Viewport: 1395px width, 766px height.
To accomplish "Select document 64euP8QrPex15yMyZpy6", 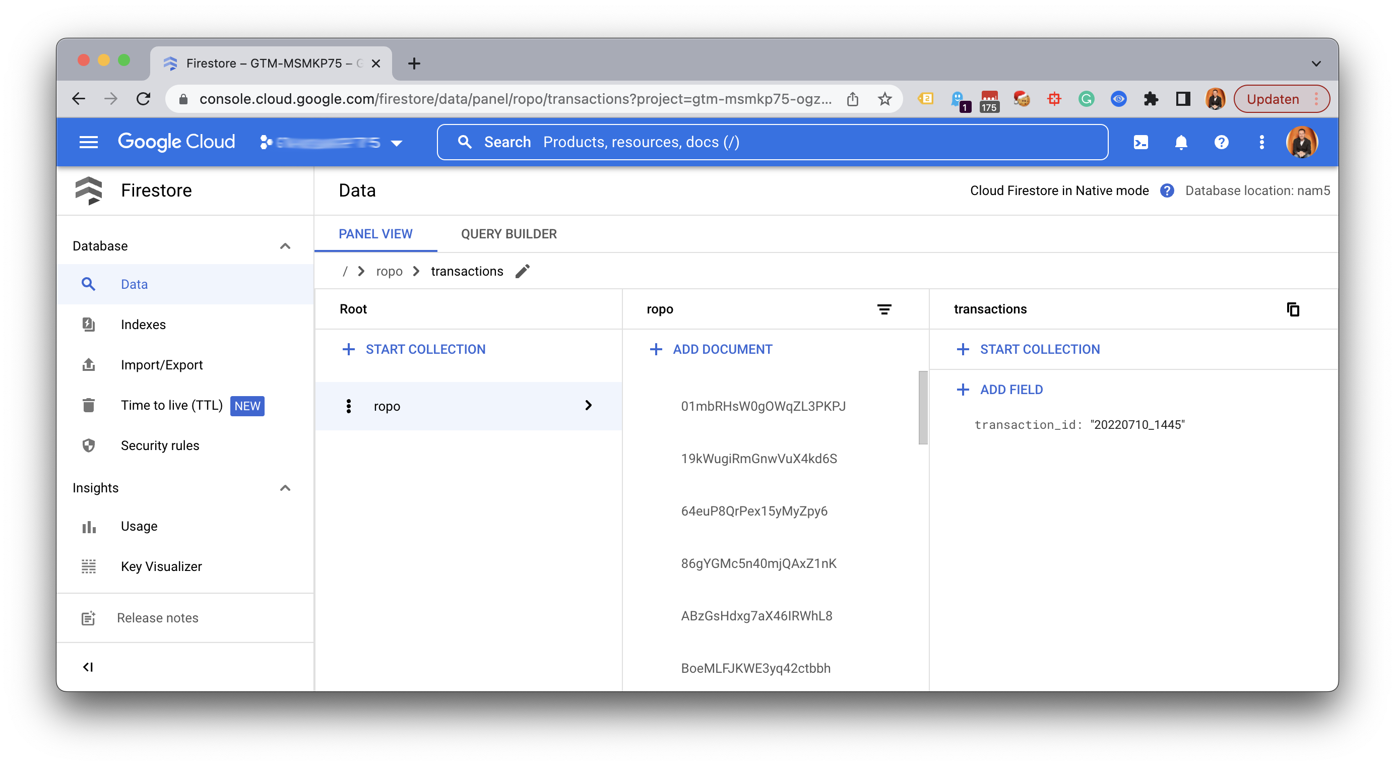I will [x=753, y=511].
